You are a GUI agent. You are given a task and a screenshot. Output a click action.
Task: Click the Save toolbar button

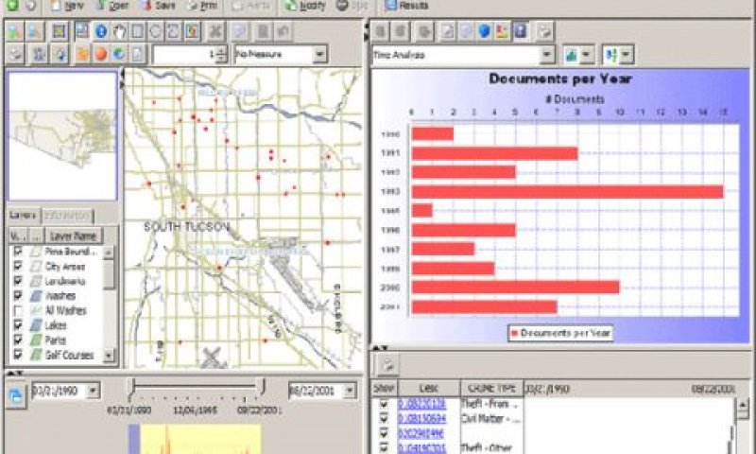click(x=159, y=6)
